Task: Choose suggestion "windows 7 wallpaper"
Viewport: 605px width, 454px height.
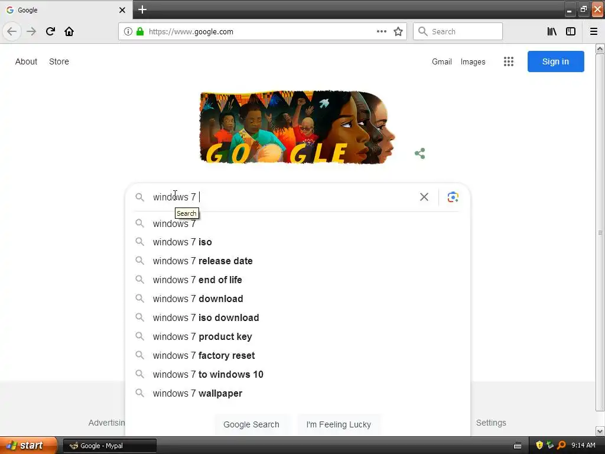Action: pos(298,393)
